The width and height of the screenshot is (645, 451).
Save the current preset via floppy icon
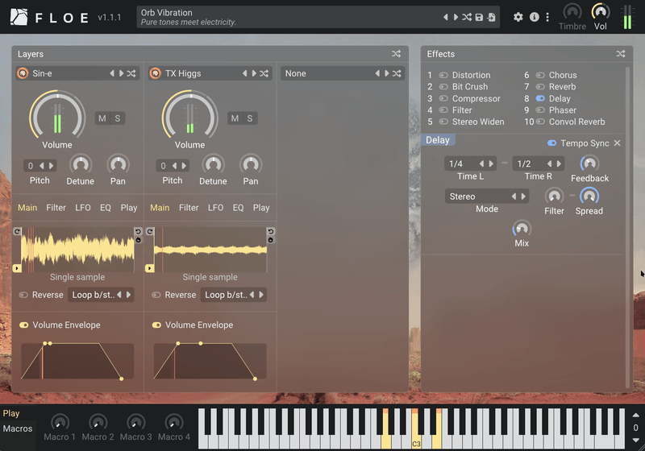tap(479, 17)
